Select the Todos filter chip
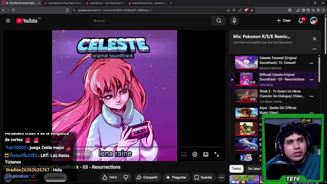 pos(237,169)
